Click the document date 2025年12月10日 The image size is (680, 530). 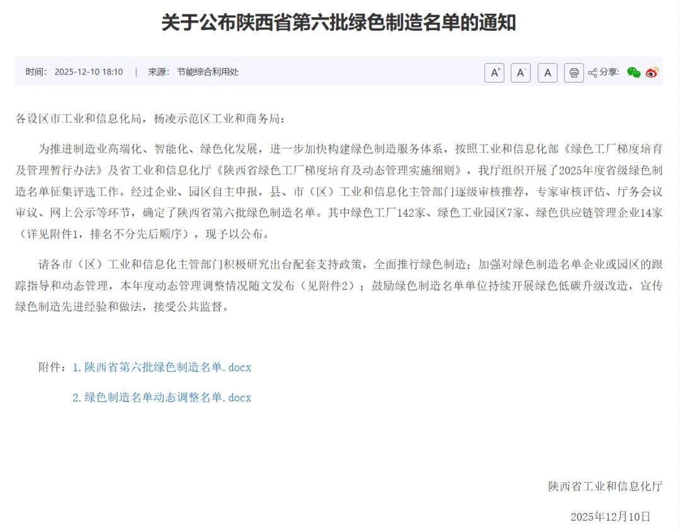(609, 518)
